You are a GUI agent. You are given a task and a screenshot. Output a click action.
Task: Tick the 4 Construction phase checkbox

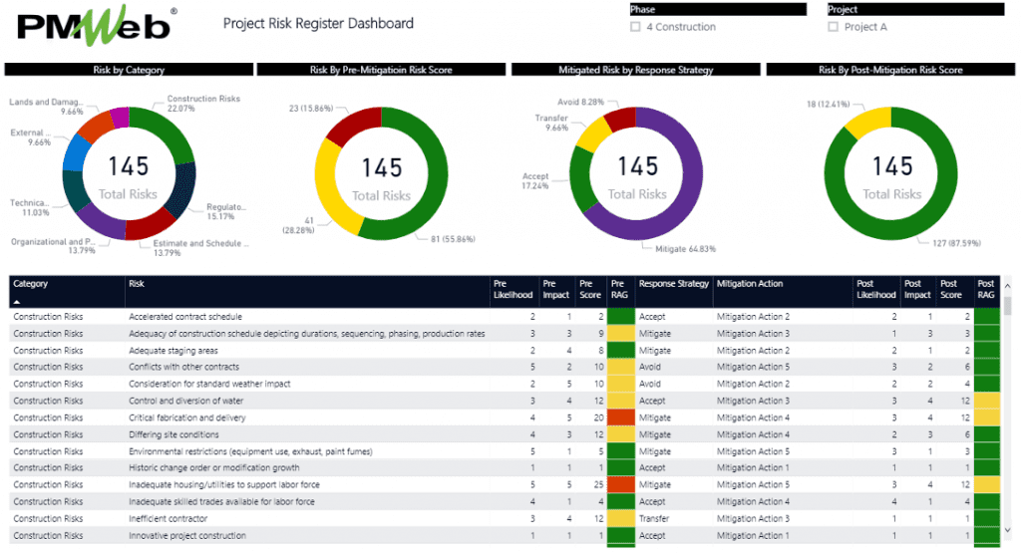tap(635, 27)
